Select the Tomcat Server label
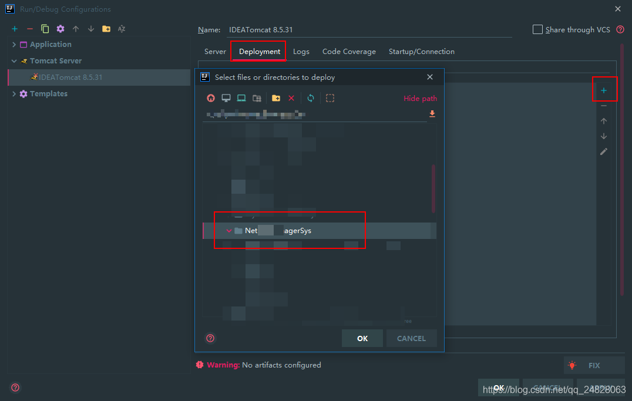Screen dimensions: 632x401 coord(56,61)
